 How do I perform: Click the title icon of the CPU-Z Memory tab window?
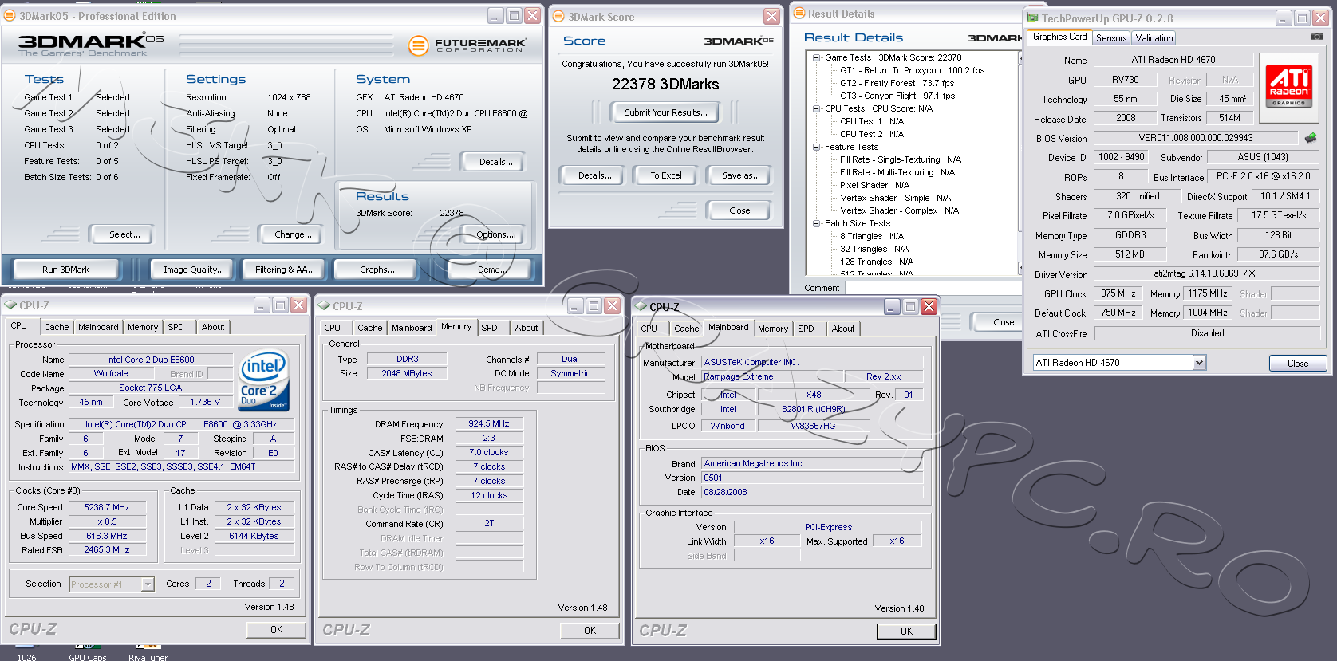click(x=324, y=306)
